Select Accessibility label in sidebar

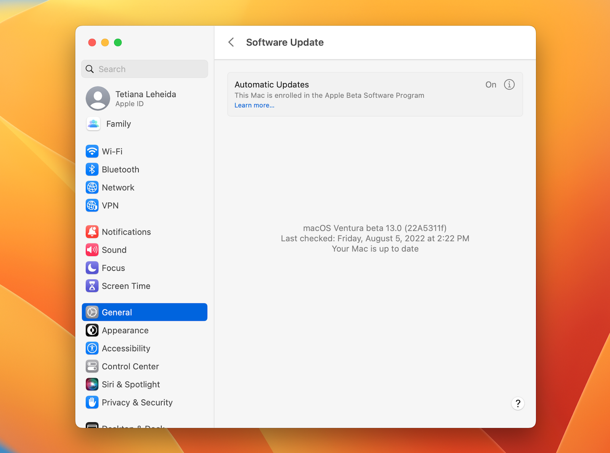[126, 349]
